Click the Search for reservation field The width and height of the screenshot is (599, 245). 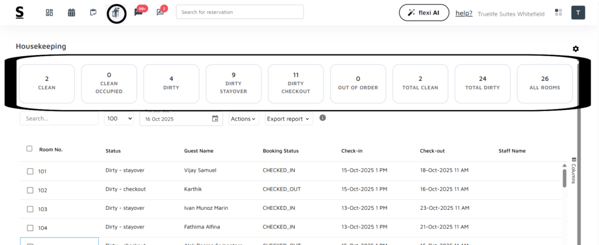[x=239, y=12]
